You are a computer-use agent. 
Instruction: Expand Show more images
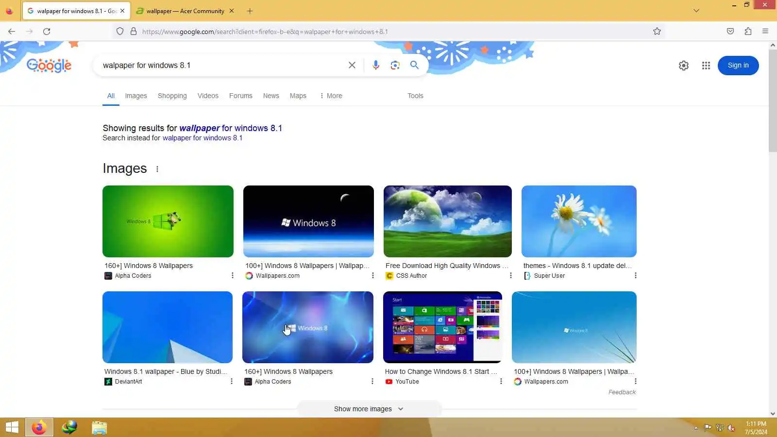coord(369,409)
